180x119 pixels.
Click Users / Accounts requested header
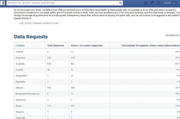[87, 46]
